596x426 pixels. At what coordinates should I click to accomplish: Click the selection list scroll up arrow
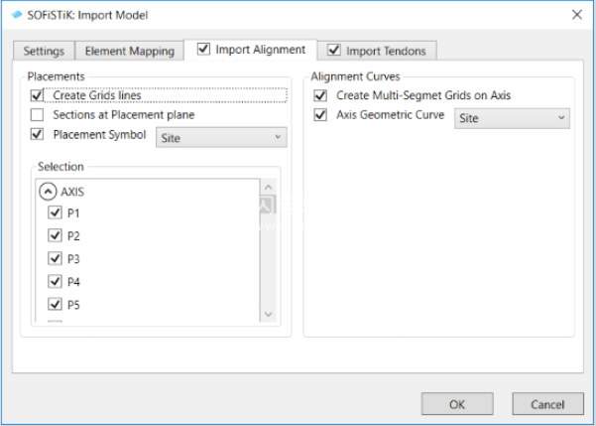(269, 188)
